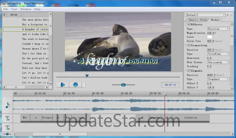
Task: Click the timeline zoom slider handle
Action: pos(7,134)
